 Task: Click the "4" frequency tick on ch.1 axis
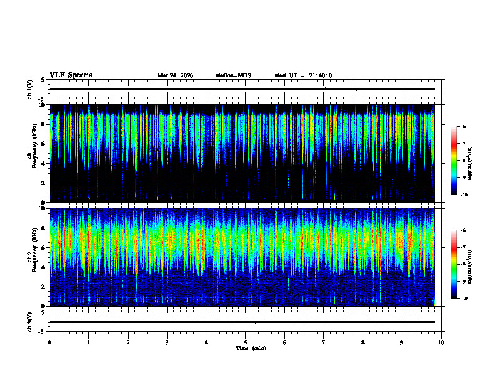click(44, 164)
